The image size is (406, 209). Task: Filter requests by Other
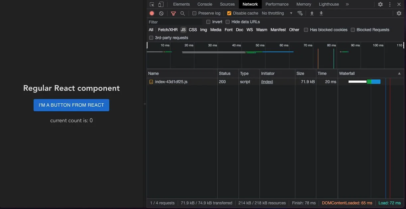click(294, 30)
